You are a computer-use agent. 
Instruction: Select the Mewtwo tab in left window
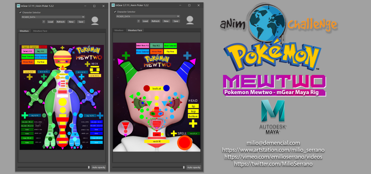click(24, 31)
